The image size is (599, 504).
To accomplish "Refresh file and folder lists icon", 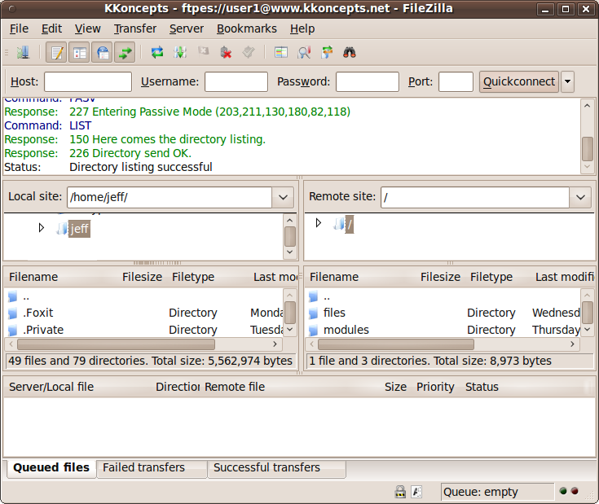I will 157,52.
